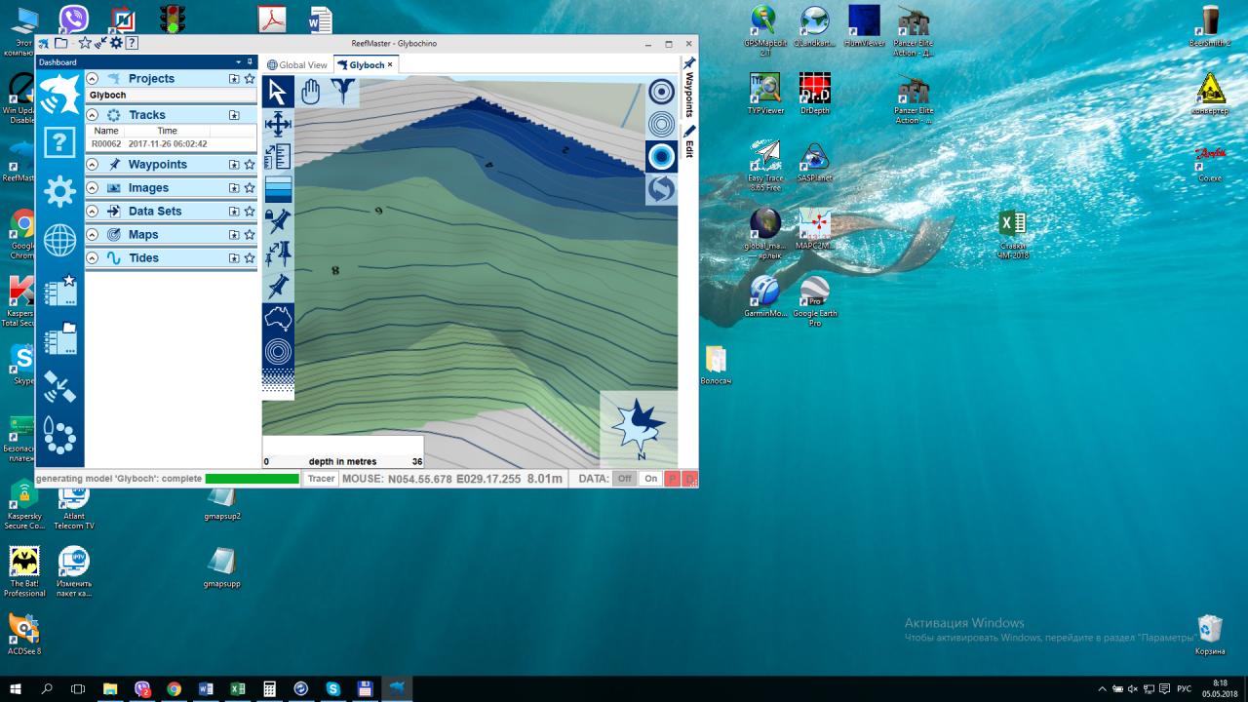
Task: Click the Australia map outline icon
Action: pos(278,319)
